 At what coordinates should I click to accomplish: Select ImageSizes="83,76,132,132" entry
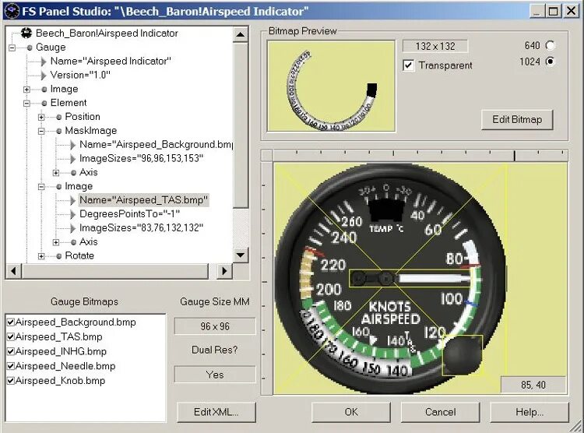[141, 227]
